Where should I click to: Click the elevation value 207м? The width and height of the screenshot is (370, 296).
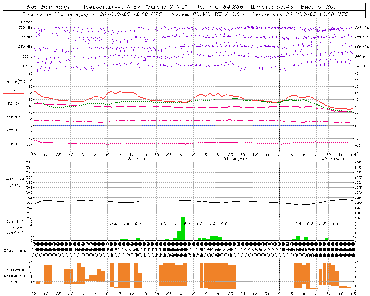coord(333,7)
